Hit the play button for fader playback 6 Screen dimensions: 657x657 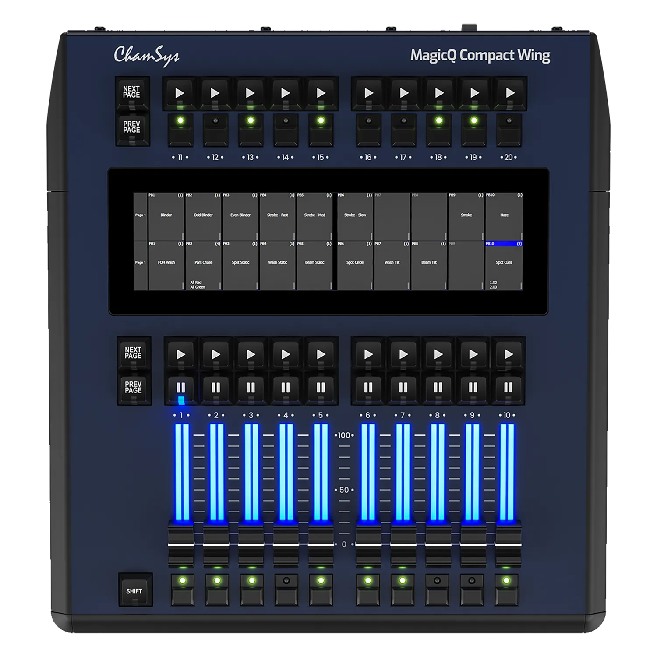point(368,354)
